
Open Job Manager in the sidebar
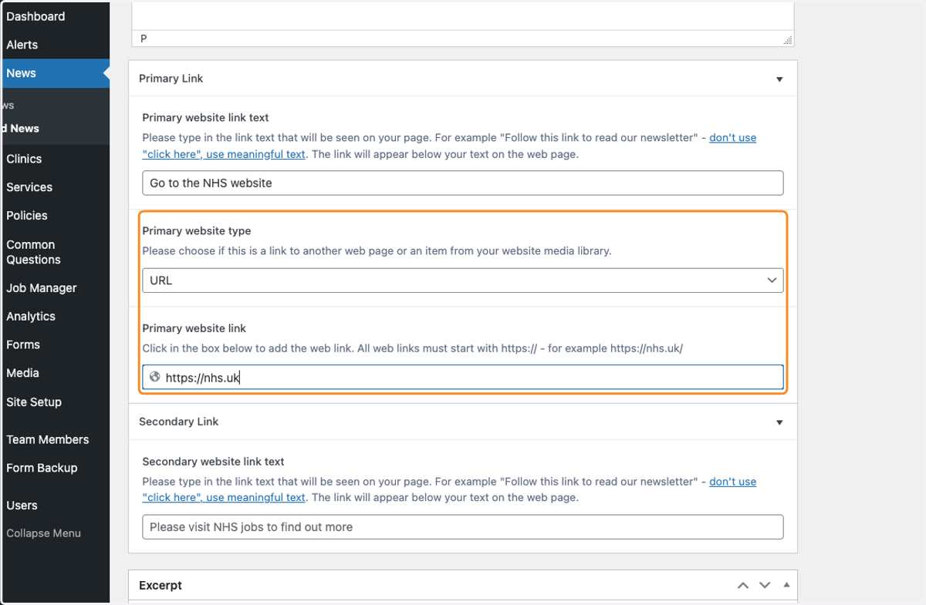42,288
